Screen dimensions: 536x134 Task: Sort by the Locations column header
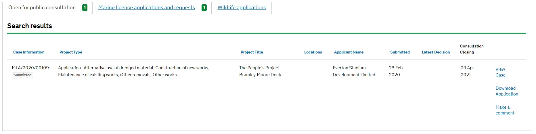[x=313, y=52]
